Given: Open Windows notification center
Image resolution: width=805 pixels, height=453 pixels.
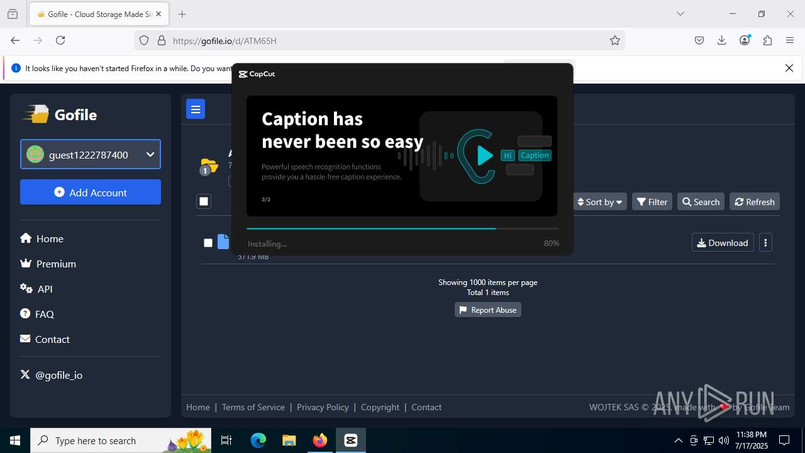Looking at the screenshot, I should coord(784,440).
